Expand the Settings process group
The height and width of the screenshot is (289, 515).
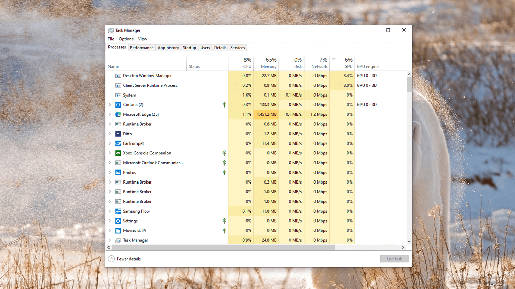coord(110,221)
